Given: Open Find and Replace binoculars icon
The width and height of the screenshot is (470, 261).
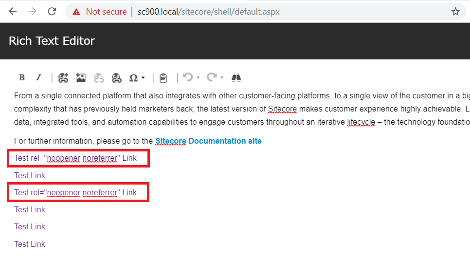Looking at the screenshot, I should pyautogui.click(x=236, y=77).
